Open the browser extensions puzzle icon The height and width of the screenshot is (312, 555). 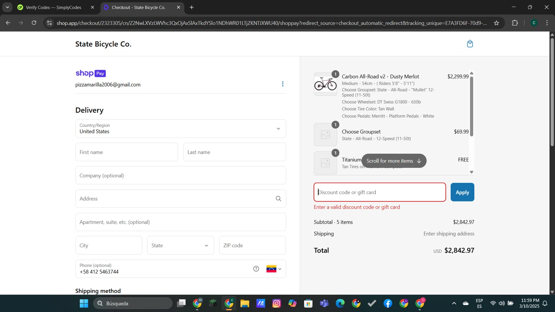pyautogui.click(x=515, y=23)
